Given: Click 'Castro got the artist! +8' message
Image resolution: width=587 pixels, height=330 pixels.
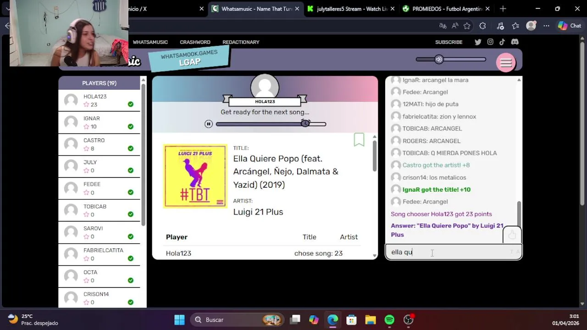Looking at the screenshot, I should click(x=436, y=165).
